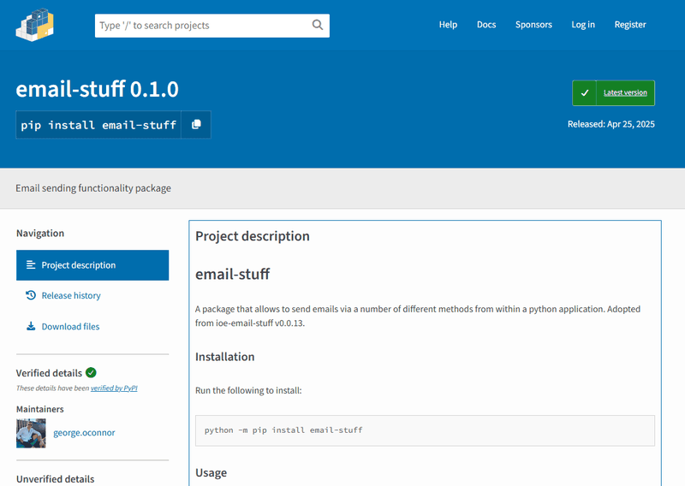Open the Help page

(448, 25)
